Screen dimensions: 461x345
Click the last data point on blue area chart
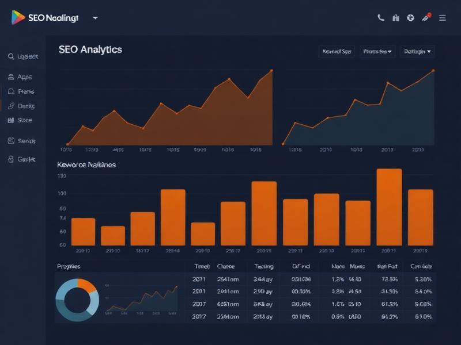(433, 70)
